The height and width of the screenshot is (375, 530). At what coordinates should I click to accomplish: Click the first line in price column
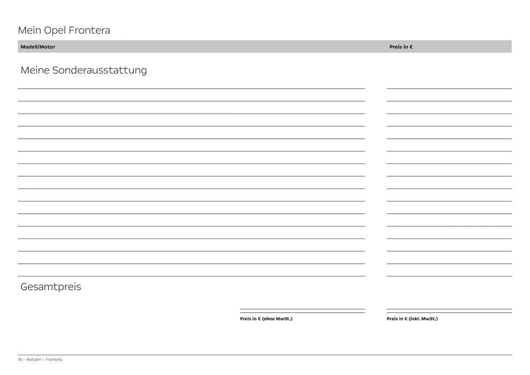tap(449, 88)
